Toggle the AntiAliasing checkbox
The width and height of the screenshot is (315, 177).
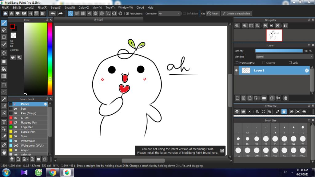(127, 14)
